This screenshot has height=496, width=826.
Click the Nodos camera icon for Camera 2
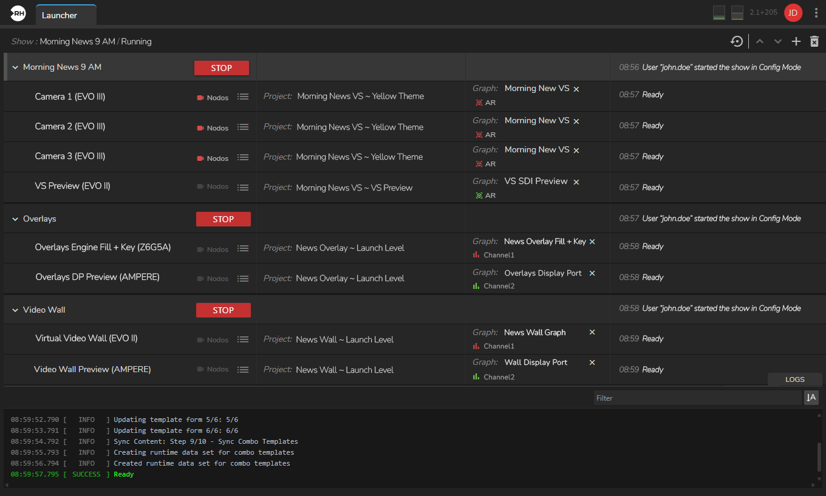click(200, 128)
